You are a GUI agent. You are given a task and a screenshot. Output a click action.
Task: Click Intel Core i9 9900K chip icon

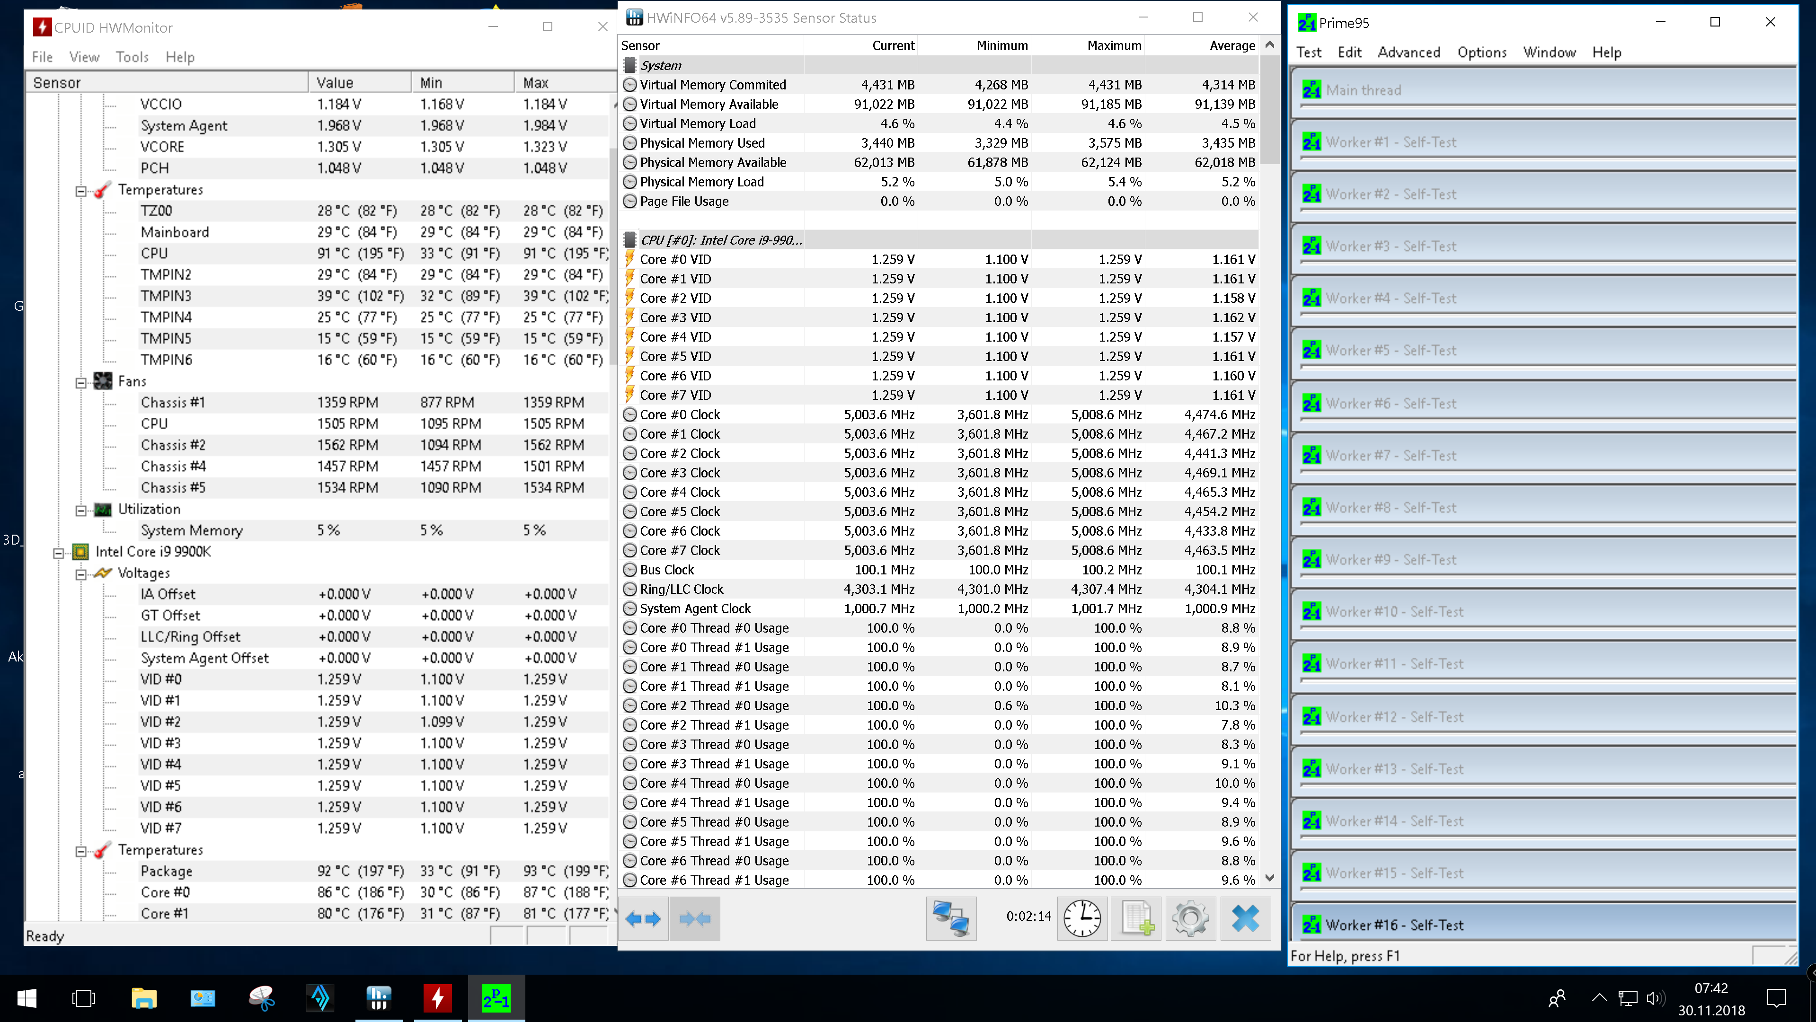pyautogui.click(x=81, y=551)
